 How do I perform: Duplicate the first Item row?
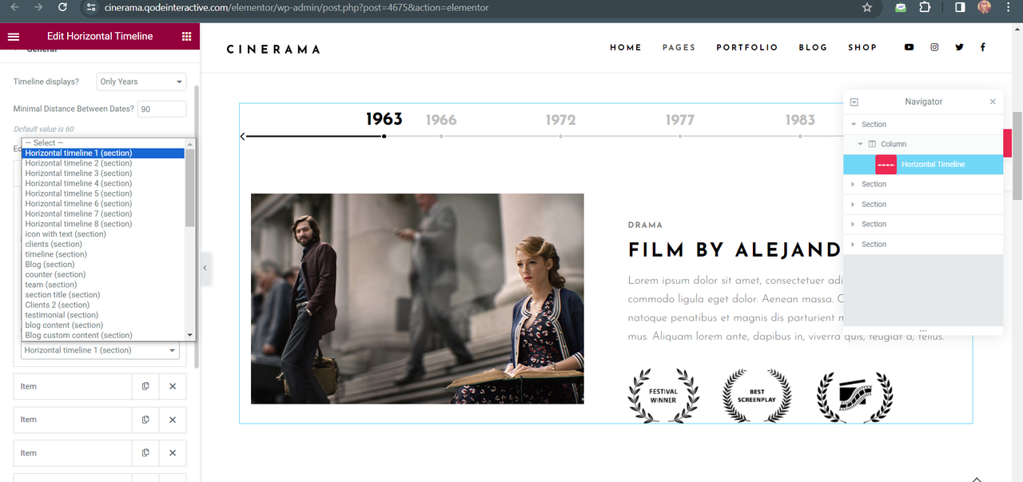pos(145,386)
